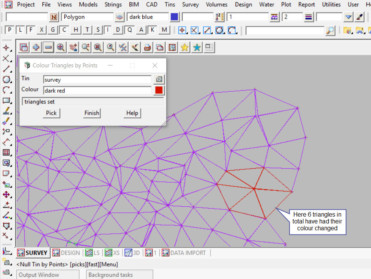This screenshot has height=279, width=371.
Task: Toggle the L snap button
Action: (20, 30)
